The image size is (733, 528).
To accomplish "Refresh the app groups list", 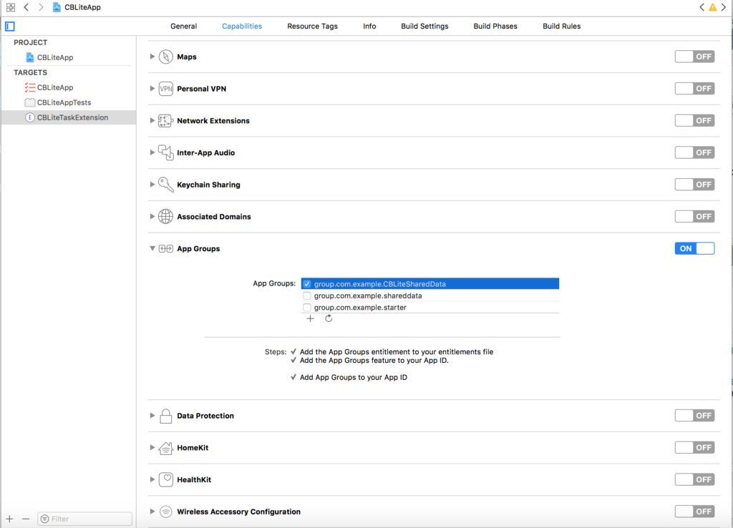I will pyautogui.click(x=329, y=318).
